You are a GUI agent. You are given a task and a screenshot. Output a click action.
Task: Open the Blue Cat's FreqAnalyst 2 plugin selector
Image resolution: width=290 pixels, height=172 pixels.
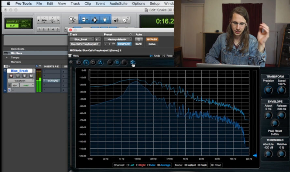click(85, 44)
